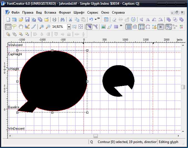
Task: Click the Zoom to fit icon
Action: pyautogui.click(x=81, y=27)
